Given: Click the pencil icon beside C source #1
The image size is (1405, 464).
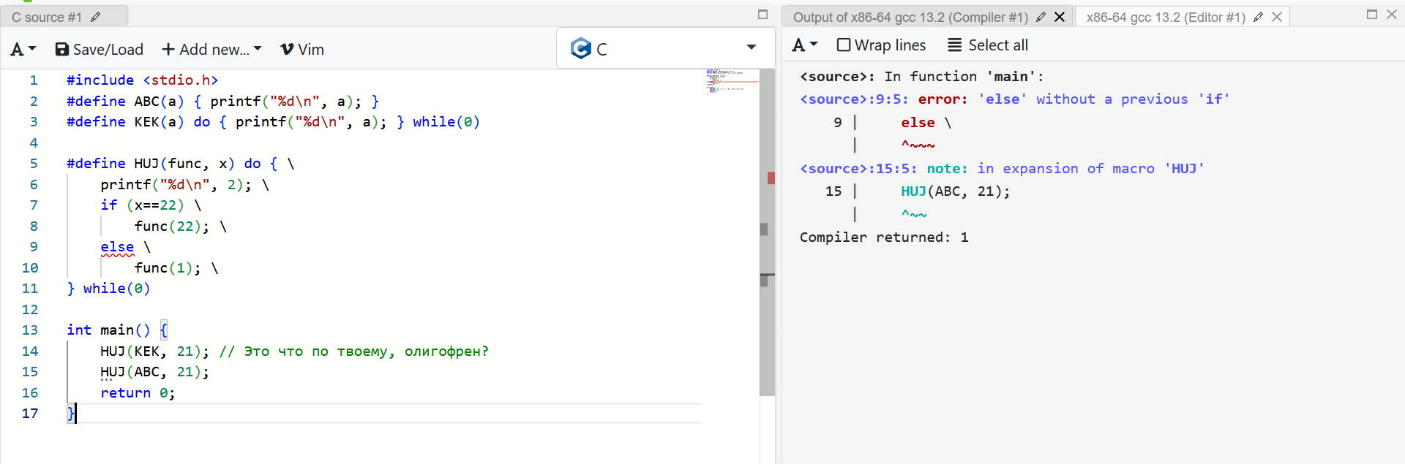Looking at the screenshot, I should (95, 17).
